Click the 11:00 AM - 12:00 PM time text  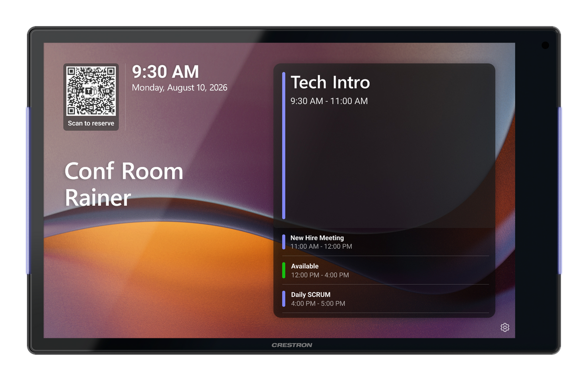[x=321, y=246]
